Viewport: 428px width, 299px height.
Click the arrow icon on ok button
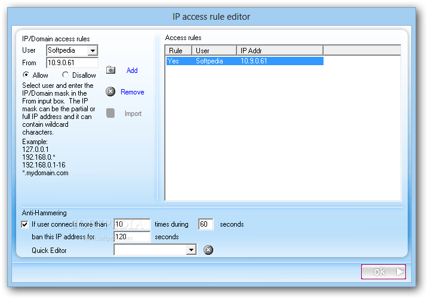[399, 271]
